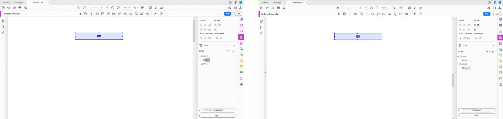Add checkbox tool in right window

pos(361,14)
